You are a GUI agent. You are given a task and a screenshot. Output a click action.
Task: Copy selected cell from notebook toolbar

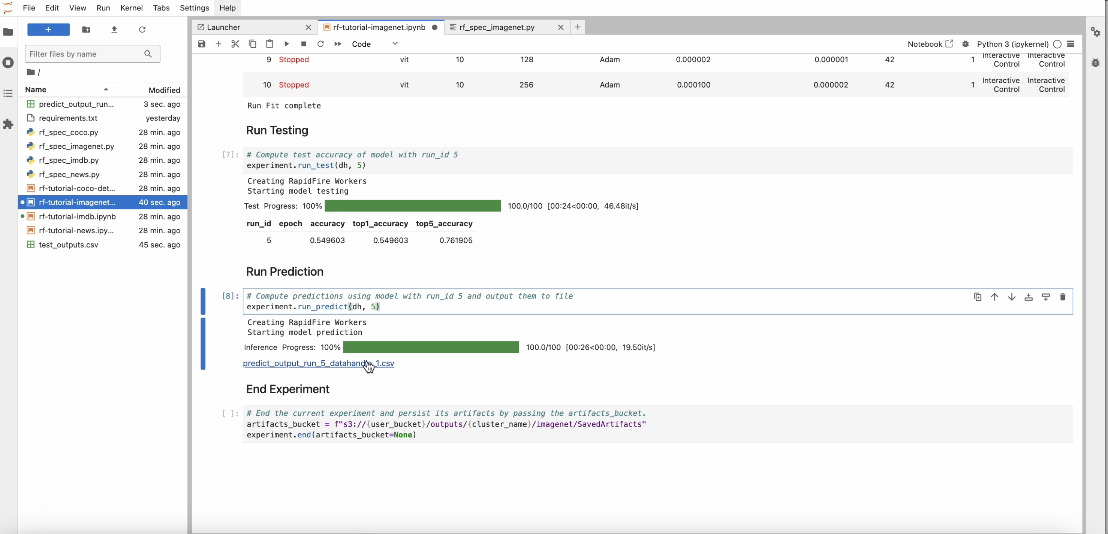(253, 44)
